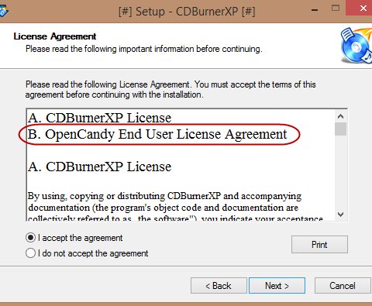372x306 pixels.
Task: Click the empty scrollbar track below the thumb
Action: 340,172
